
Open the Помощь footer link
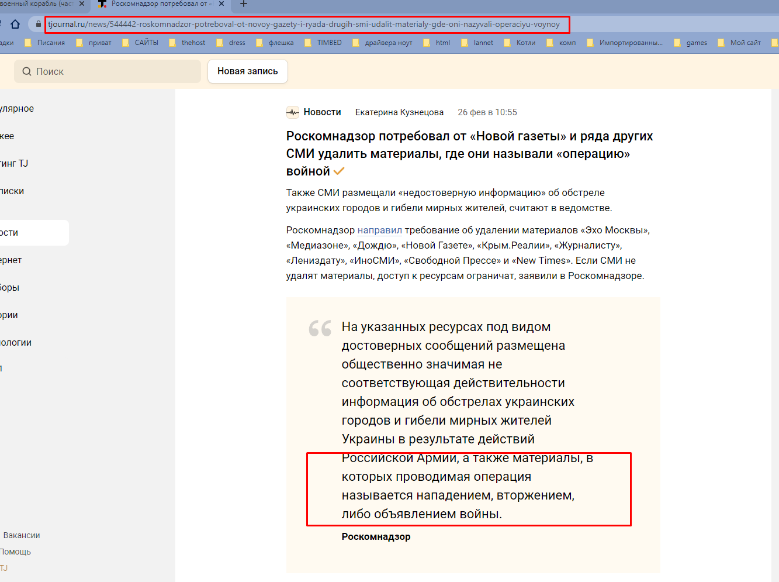16,552
